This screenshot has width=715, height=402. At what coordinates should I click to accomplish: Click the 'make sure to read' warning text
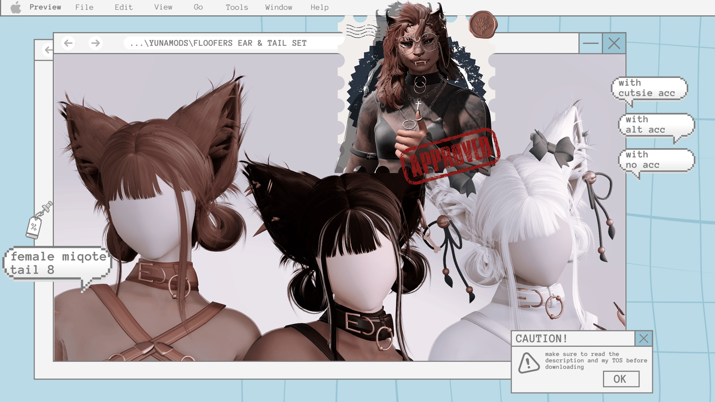(596, 361)
